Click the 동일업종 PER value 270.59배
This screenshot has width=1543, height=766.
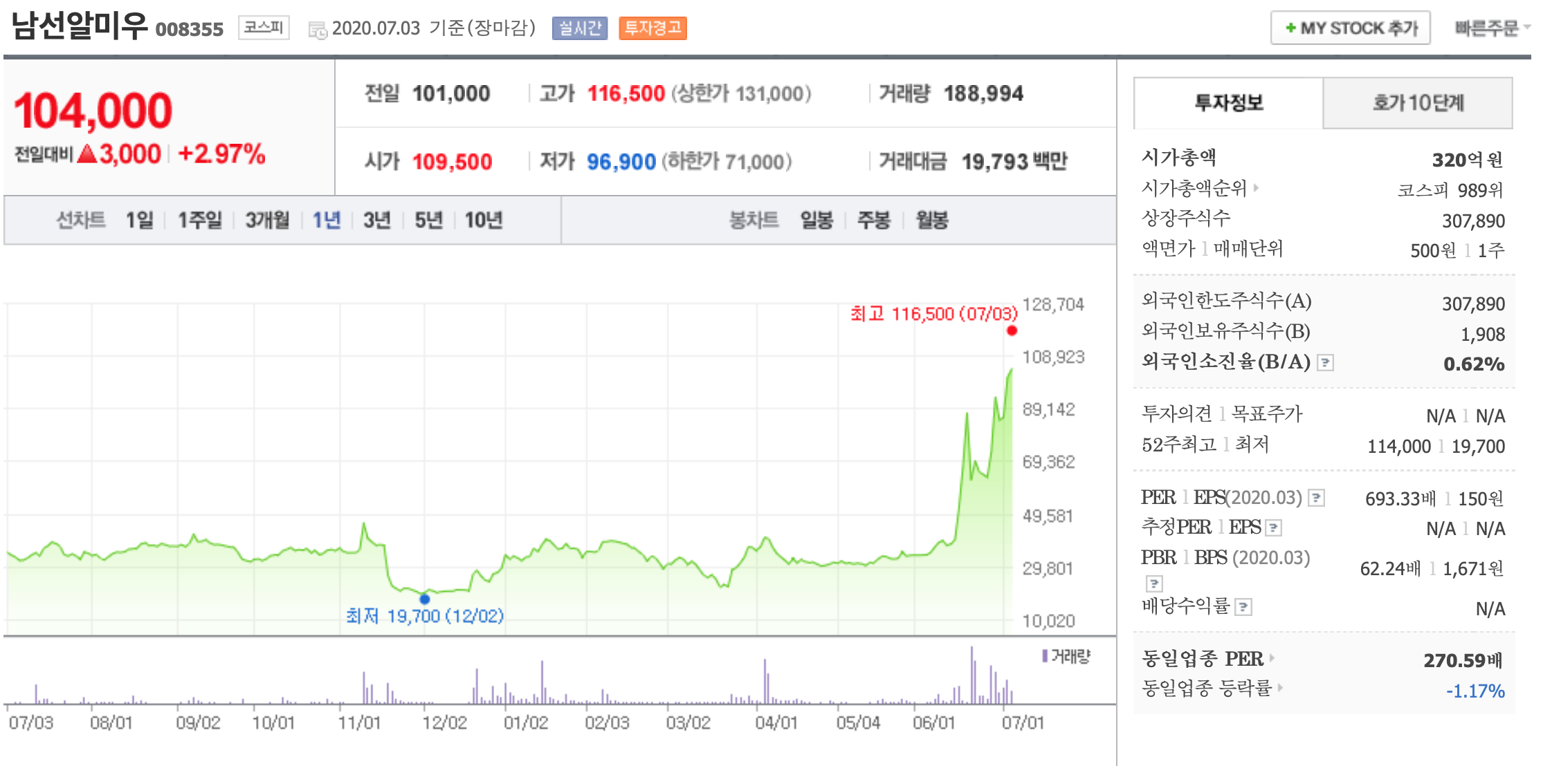pos(1463,661)
